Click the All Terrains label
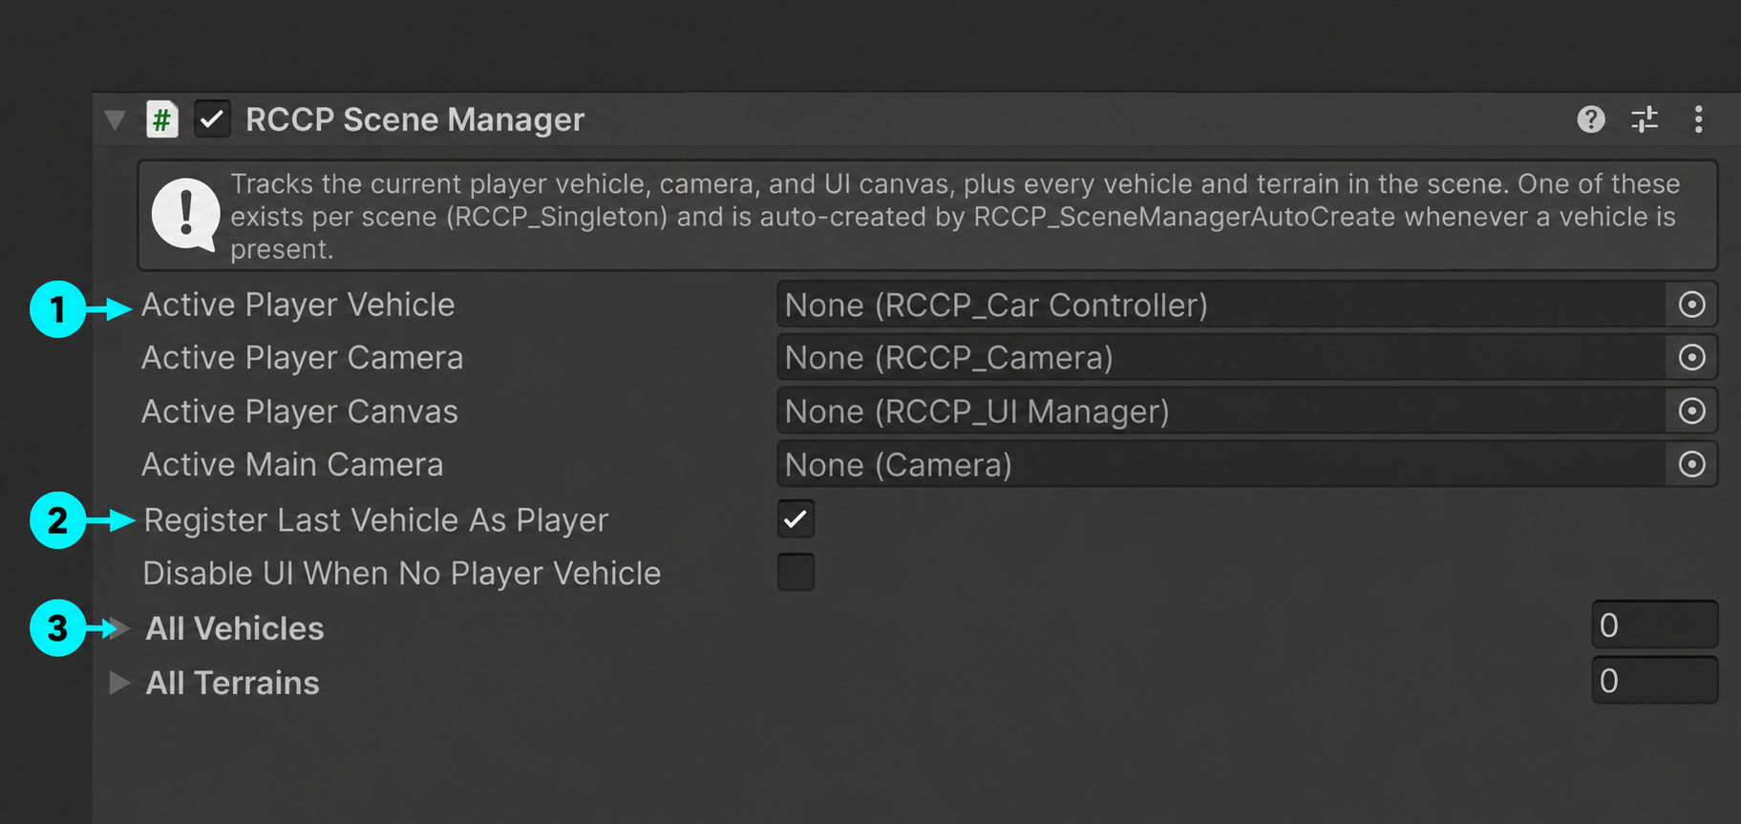The width and height of the screenshot is (1741, 824). 232,683
